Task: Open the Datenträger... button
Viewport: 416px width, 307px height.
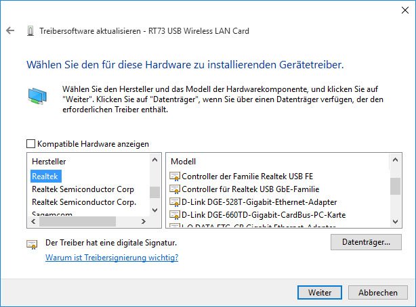Action: [x=366, y=242]
